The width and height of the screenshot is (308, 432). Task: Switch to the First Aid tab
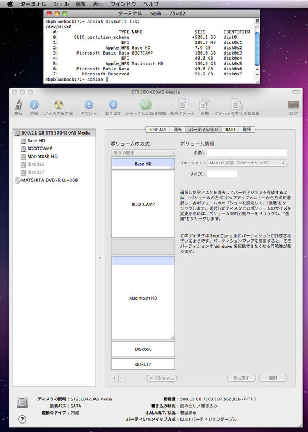[x=157, y=130]
